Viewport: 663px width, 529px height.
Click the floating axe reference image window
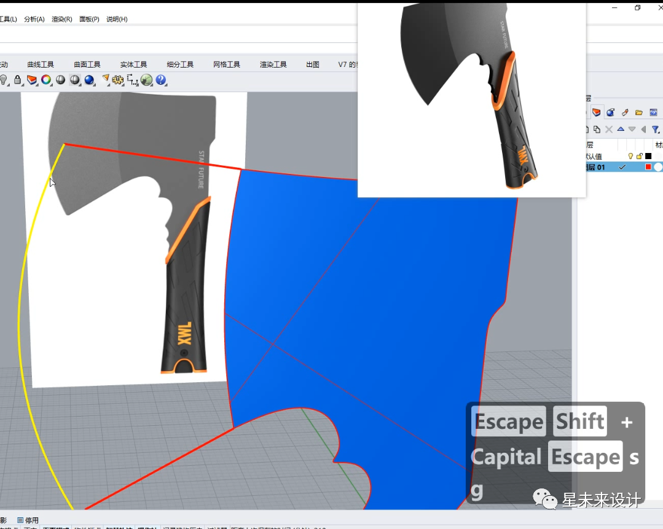(471, 101)
